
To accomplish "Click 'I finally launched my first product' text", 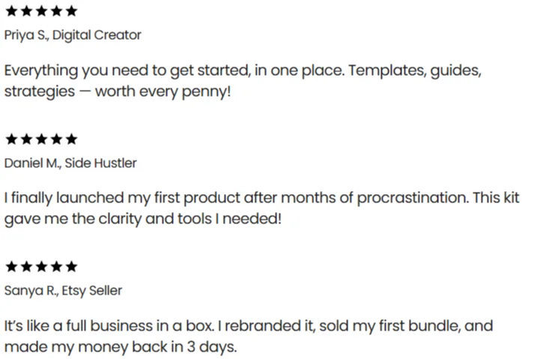I will pyautogui.click(x=122, y=198).
